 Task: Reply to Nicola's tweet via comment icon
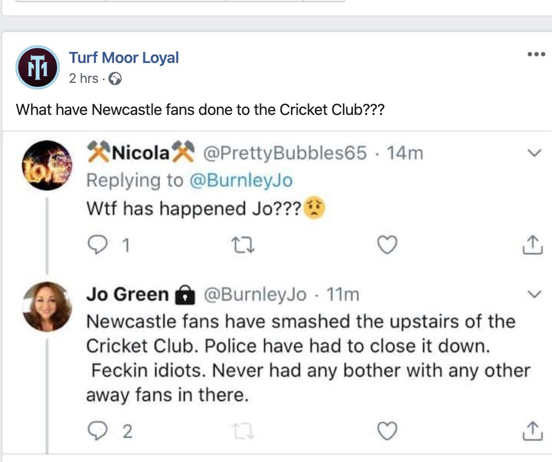(x=97, y=244)
